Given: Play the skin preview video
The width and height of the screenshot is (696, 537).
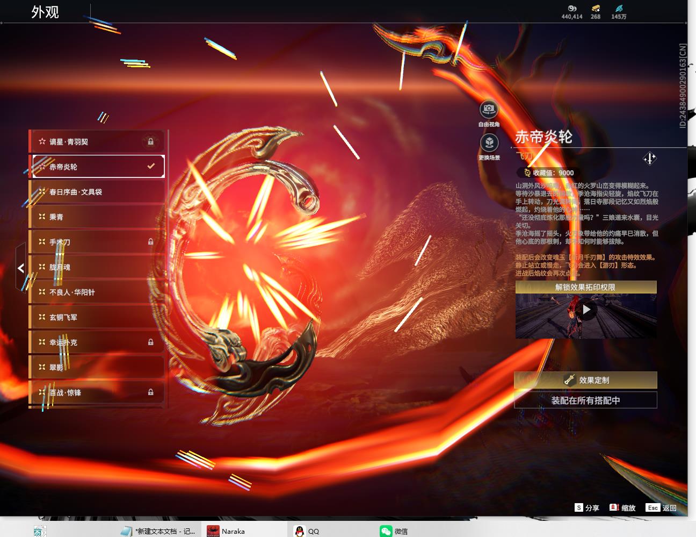Looking at the screenshot, I should pyautogui.click(x=586, y=310).
